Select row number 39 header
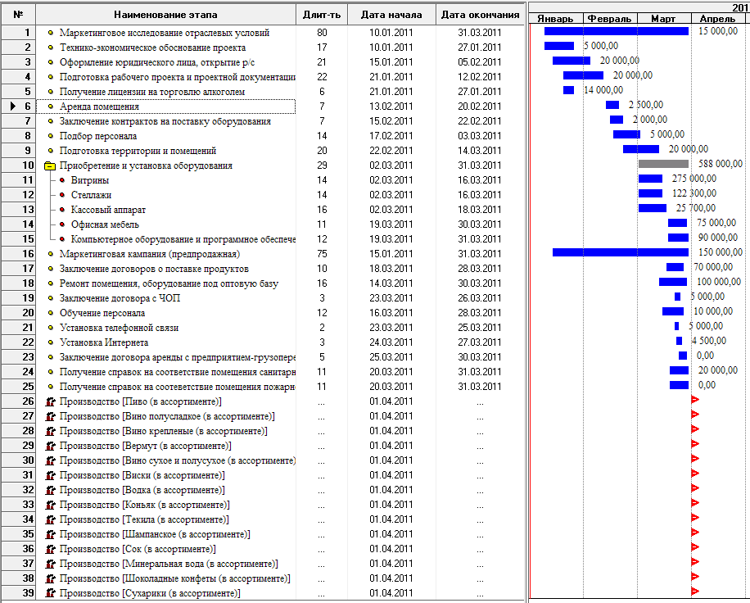The height and width of the screenshot is (603, 750). click(x=18, y=593)
